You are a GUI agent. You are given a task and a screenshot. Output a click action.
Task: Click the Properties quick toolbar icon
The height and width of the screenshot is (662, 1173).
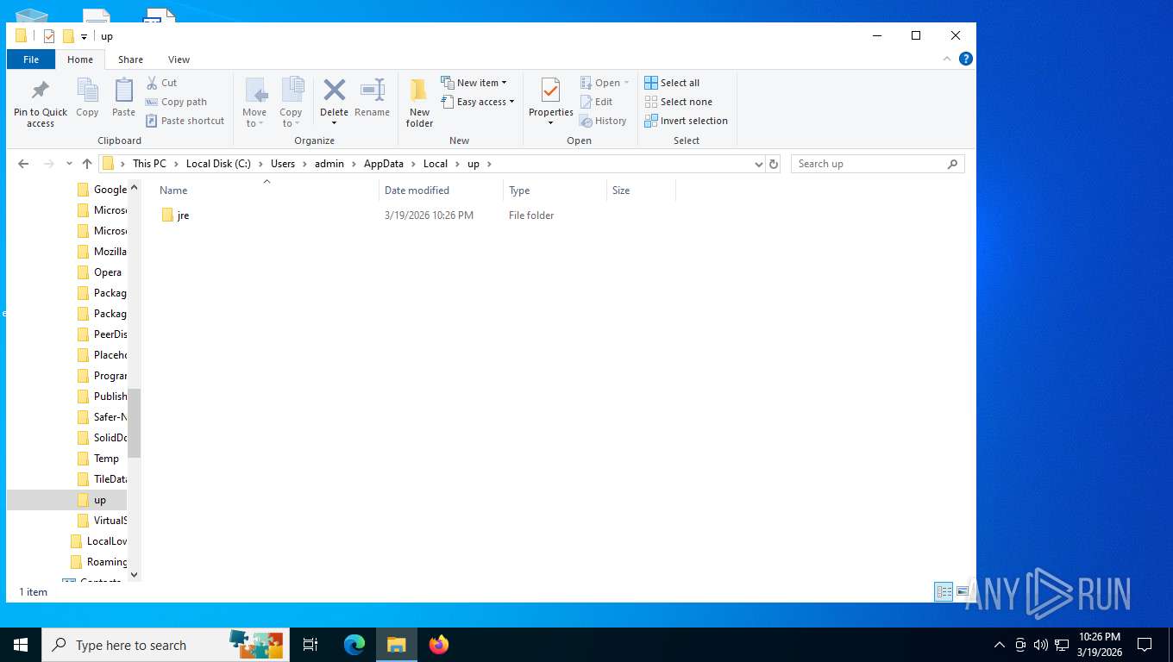coord(49,36)
